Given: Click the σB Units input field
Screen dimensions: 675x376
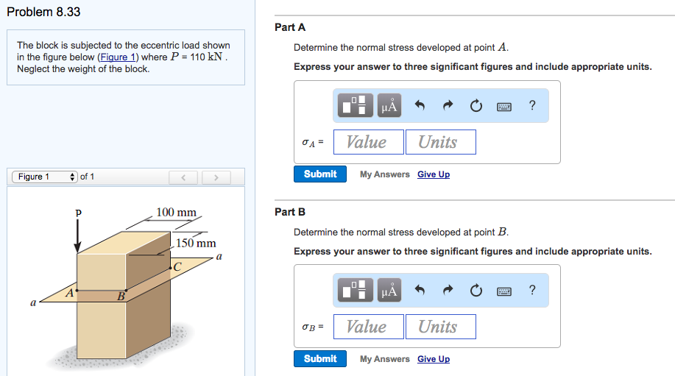Looking at the screenshot, I should (441, 327).
